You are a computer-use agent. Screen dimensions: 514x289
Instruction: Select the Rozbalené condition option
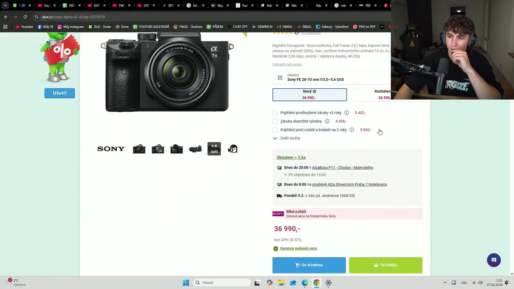(x=370, y=95)
